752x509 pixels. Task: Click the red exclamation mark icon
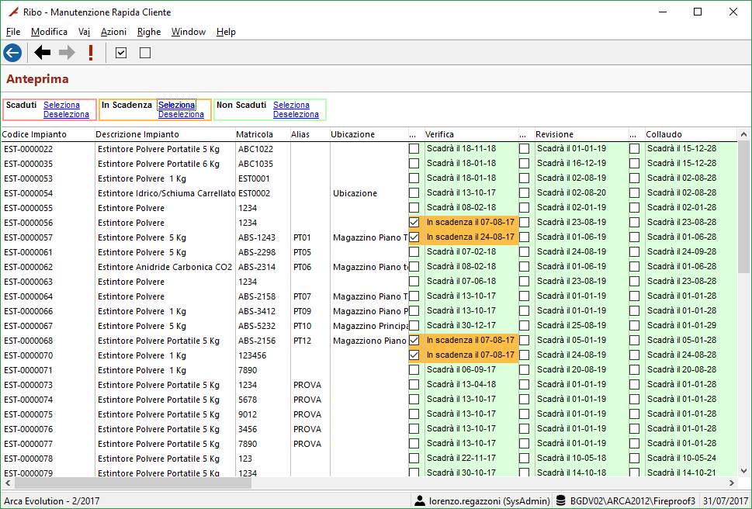91,52
